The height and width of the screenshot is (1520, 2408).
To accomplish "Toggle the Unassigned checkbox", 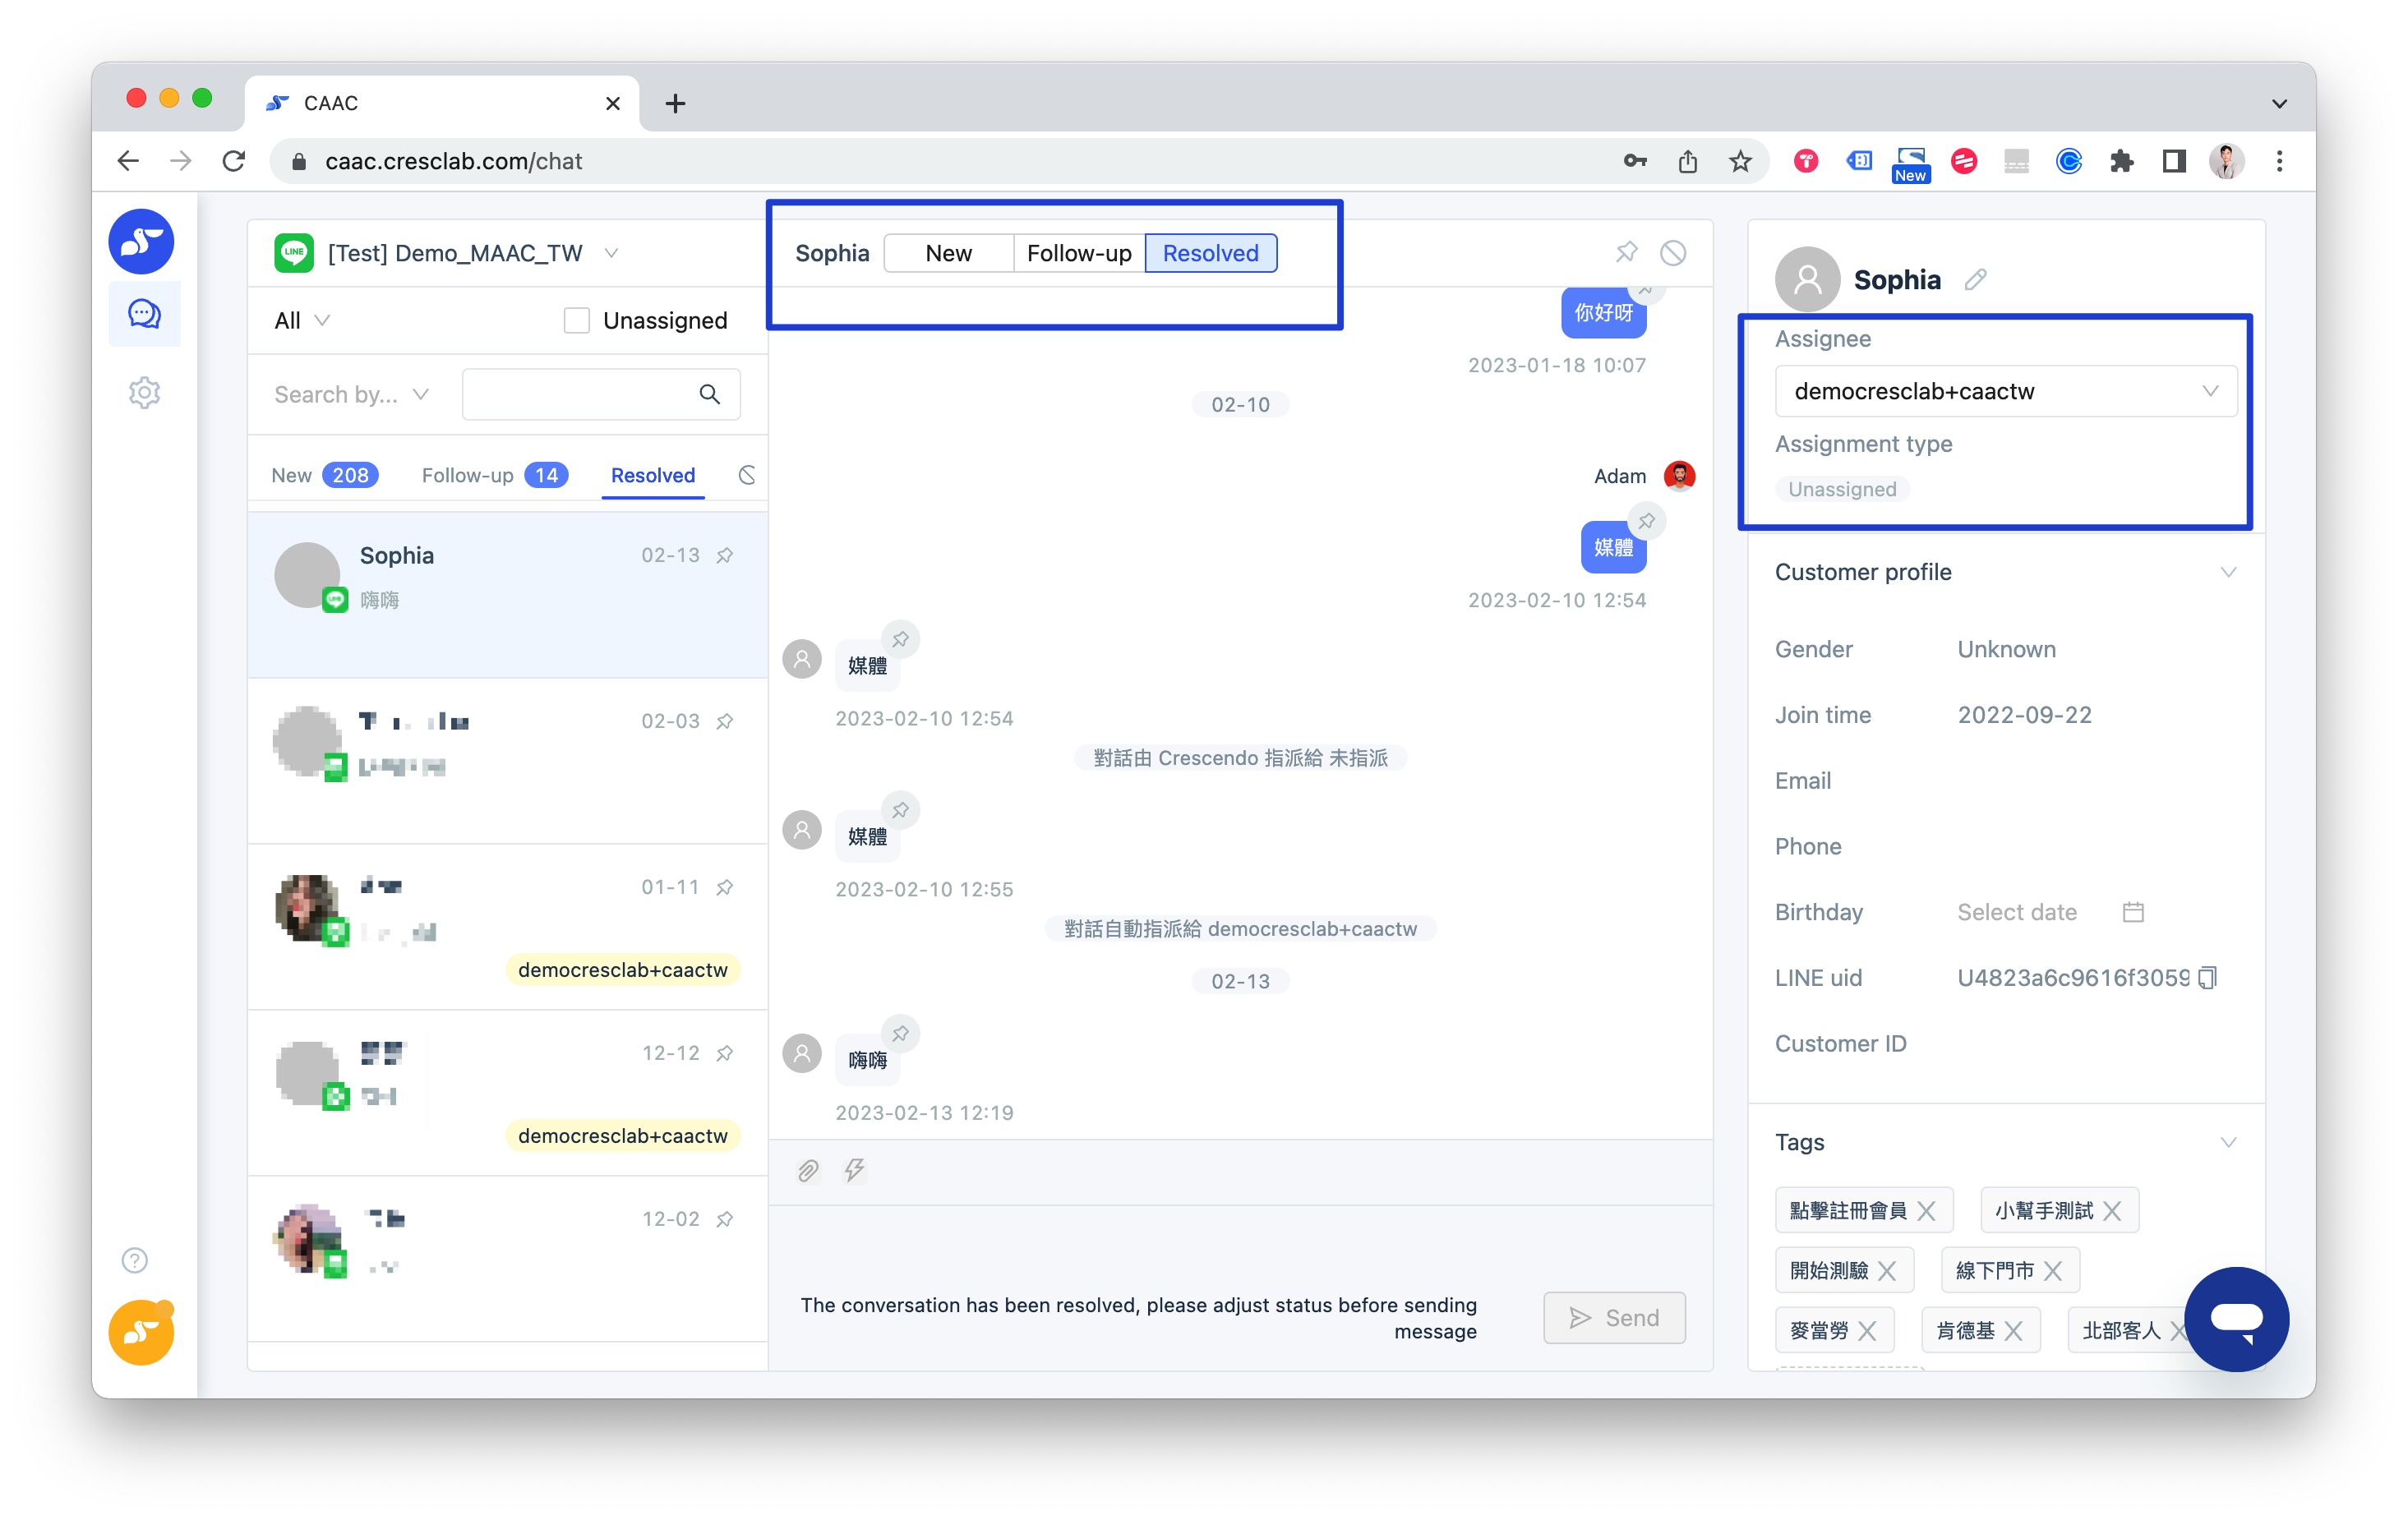I will click(x=576, y=320).
